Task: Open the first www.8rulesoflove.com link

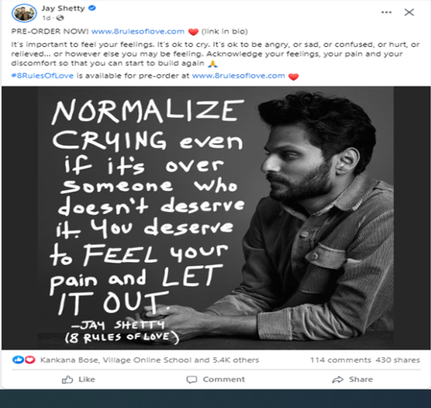Action: pyautogui.click(x=138, y=32)
